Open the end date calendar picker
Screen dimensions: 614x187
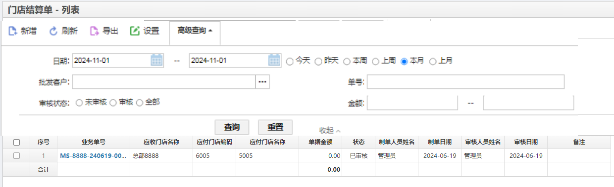click(x=274, y=60)
